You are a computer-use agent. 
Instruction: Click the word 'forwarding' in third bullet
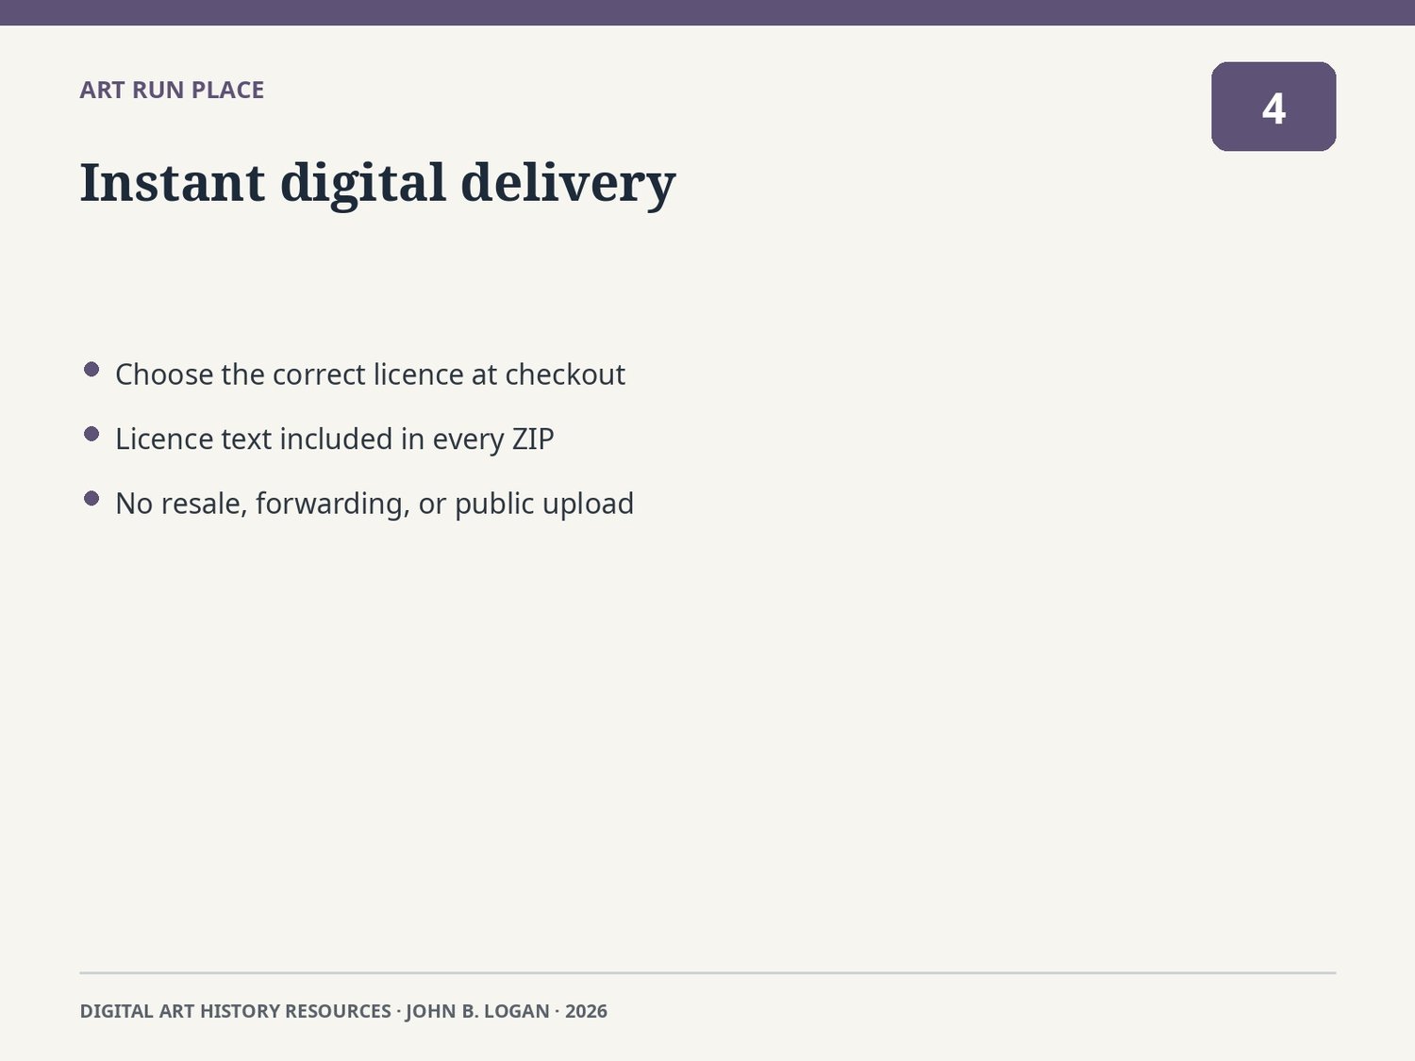coord(332,505)
